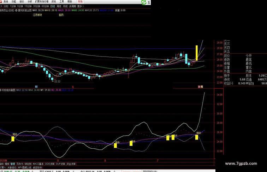Select the 疯狂秒杀 tab
267x172 pixels.
pos(37,167)
